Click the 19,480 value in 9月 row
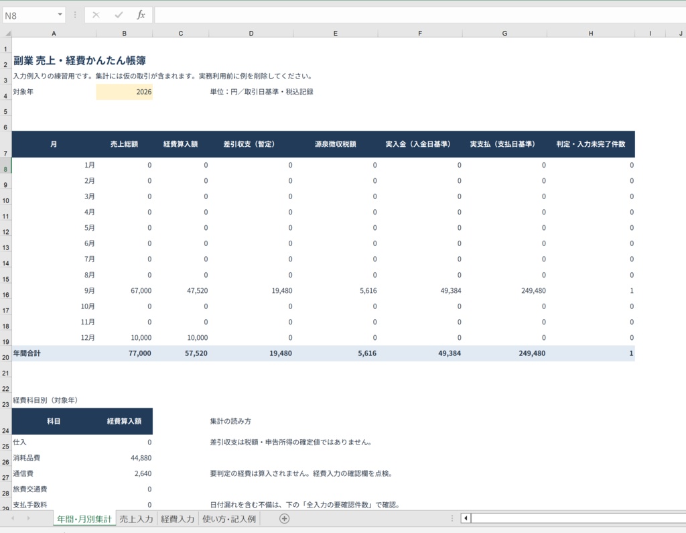Screen dimensions: 686x533 coord(251,291)
